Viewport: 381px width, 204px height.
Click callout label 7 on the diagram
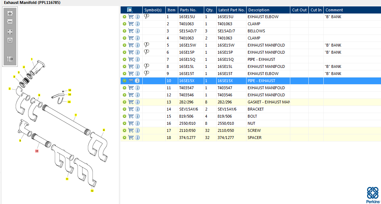[76, 115]
